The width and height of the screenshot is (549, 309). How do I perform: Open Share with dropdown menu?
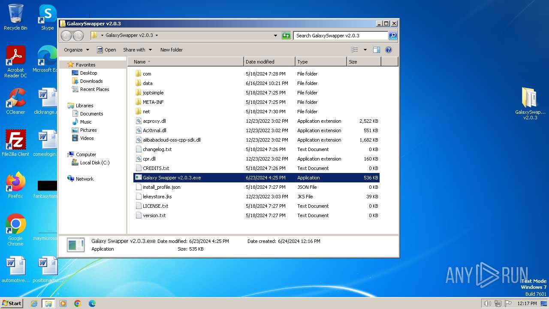pyautogui.click(x=137, y=50)
